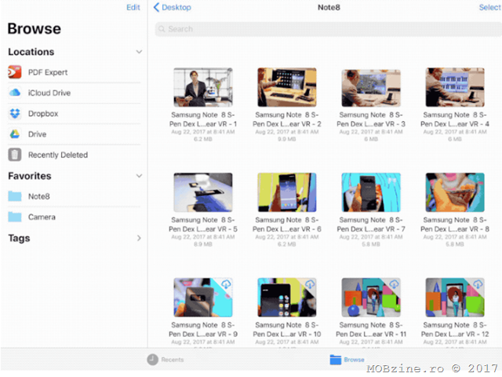This screenshot has height=377, width=502.
Task: Select the Drive label
Action: [x=37, y=134]
